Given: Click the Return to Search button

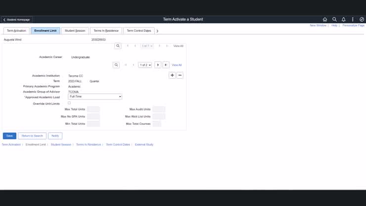Looking at the screenshot, I should pos(32,136).
